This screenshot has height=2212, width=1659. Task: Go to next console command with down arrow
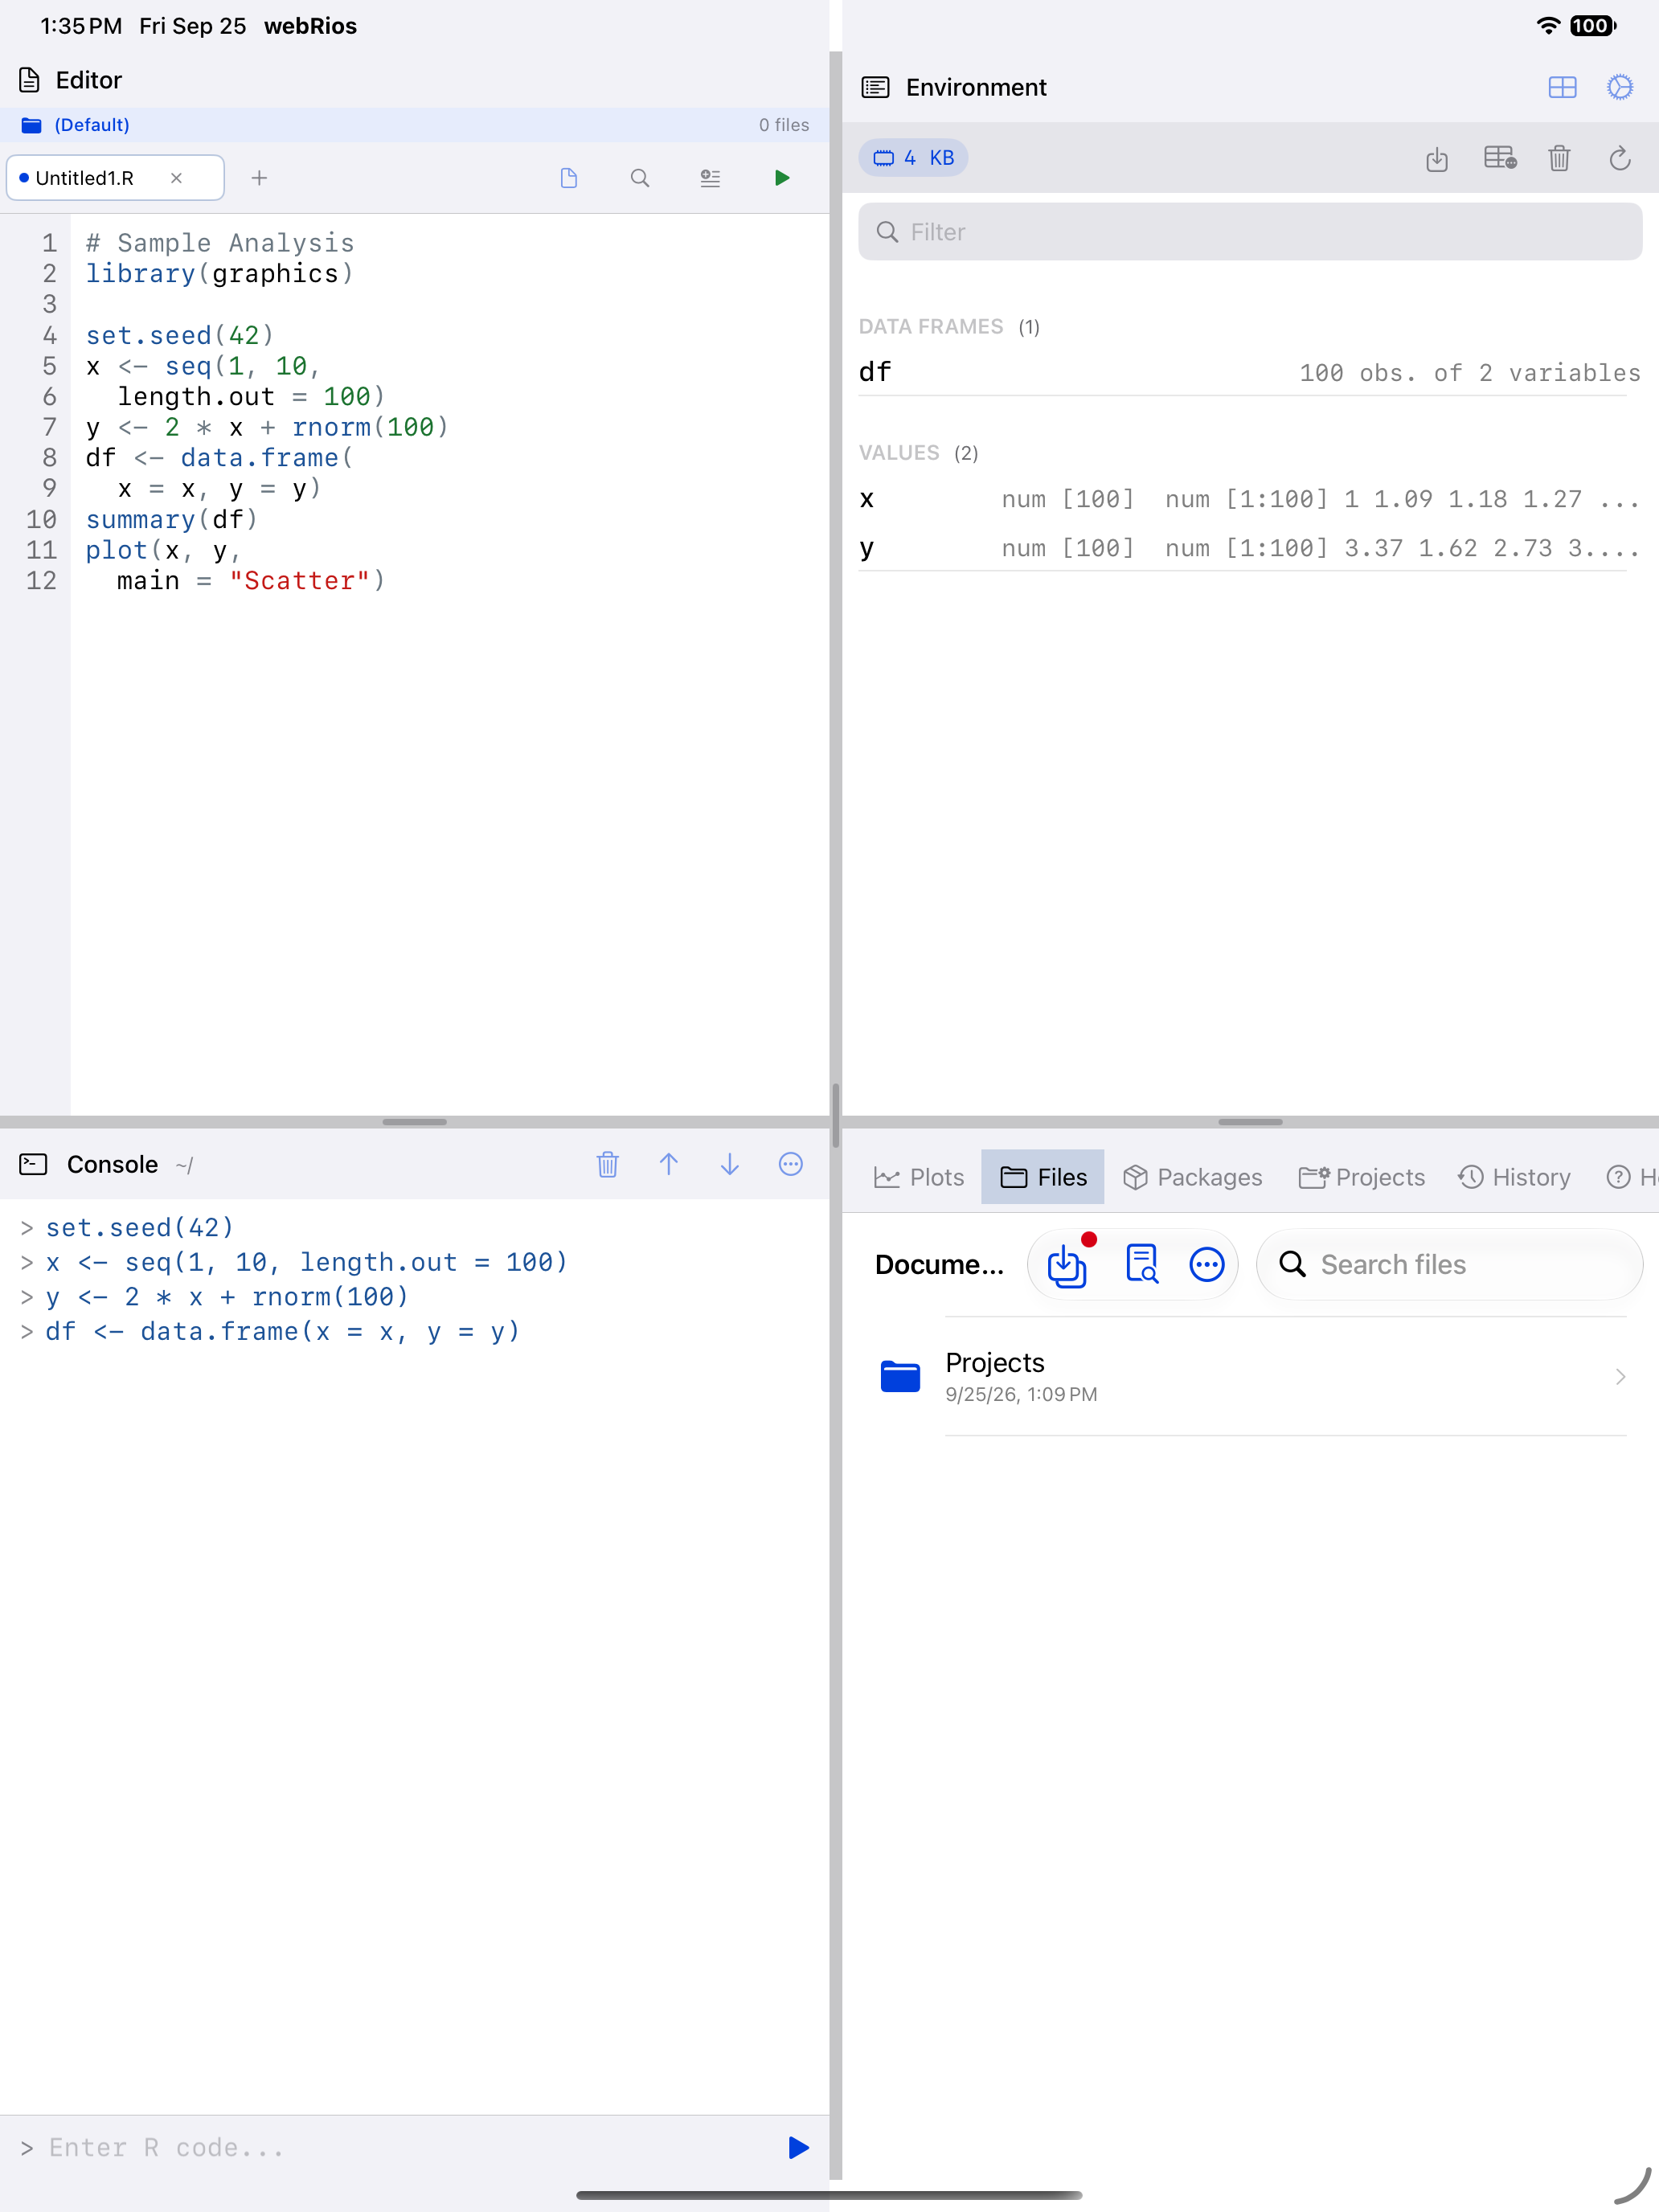pyautogui.click(x=730, y=1164)
